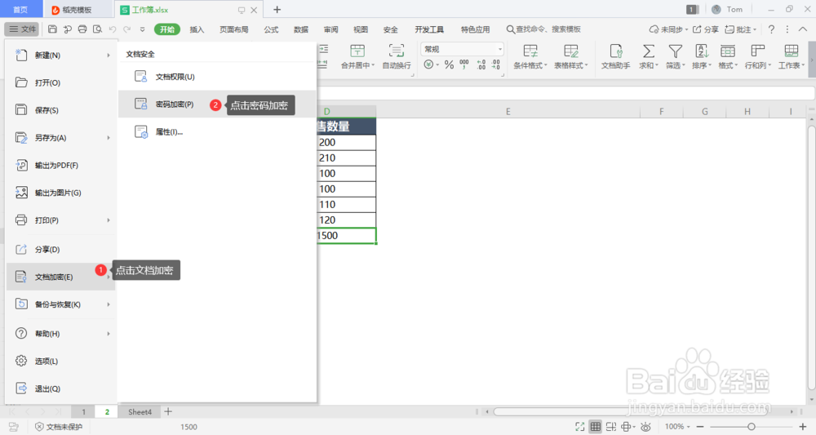
Task: Click column E header
Action: [508, 111]
